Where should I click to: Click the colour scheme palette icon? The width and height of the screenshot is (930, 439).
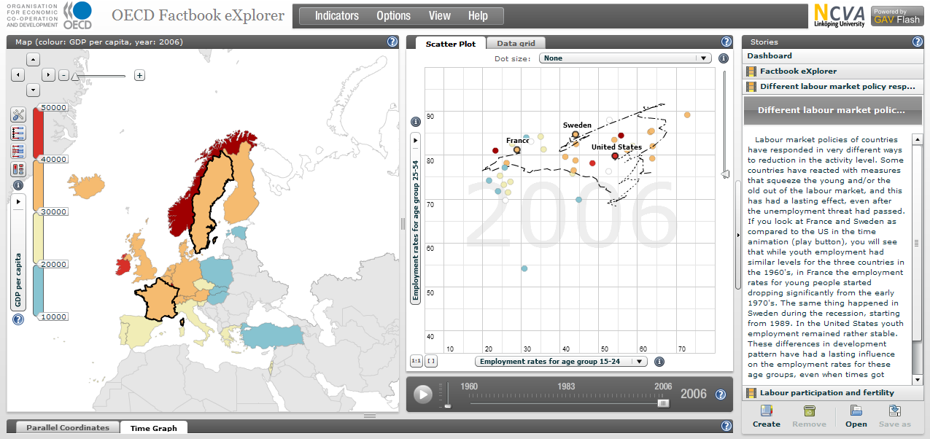(x=18, y=169)
